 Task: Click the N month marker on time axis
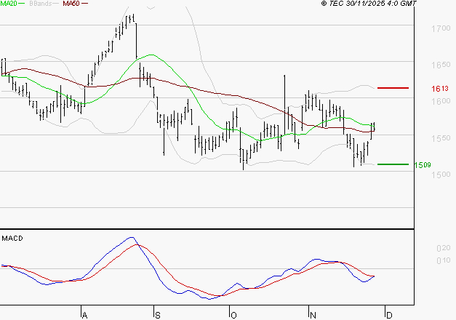click(x=313, y=316)
